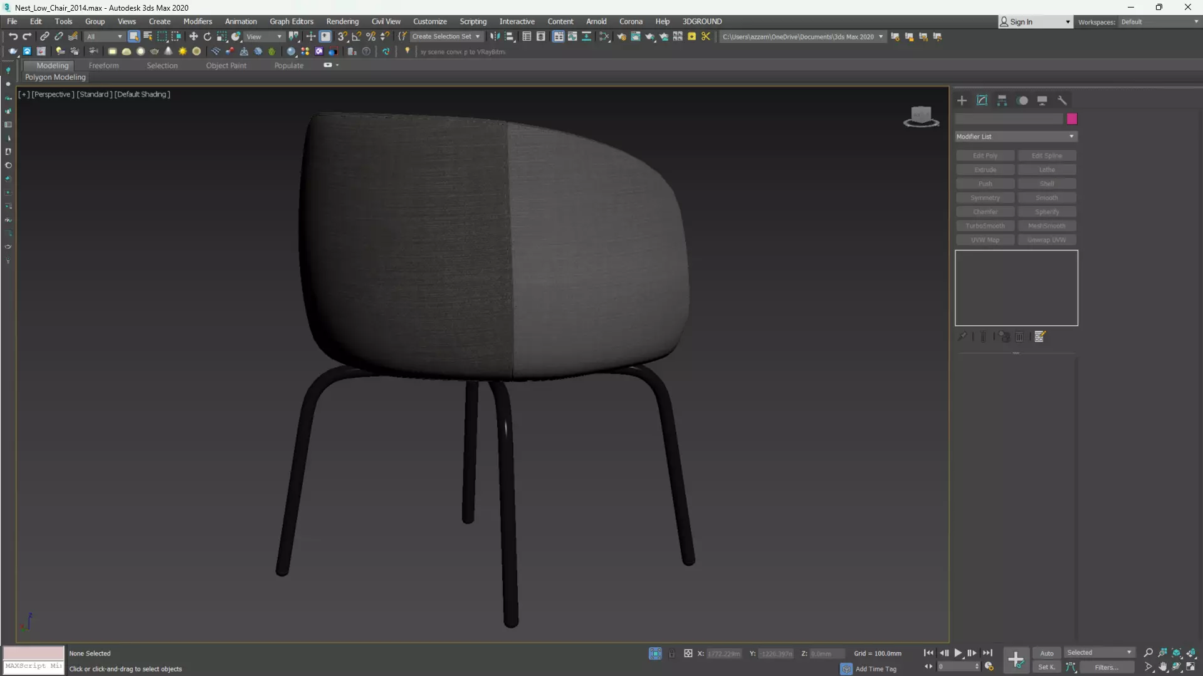Image resolution: width=1203 pixels, height=676 pixels.
Task: Open the View reference coordinate dropdown
Action: [x=264, y=36]
